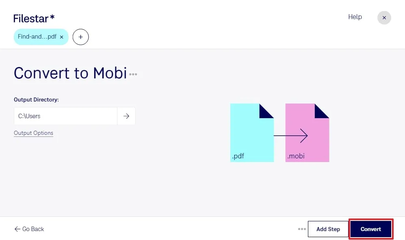Screen dimensions: 405x240
Task: Click the arrow next to the output directory
Action: click(126, 116)
